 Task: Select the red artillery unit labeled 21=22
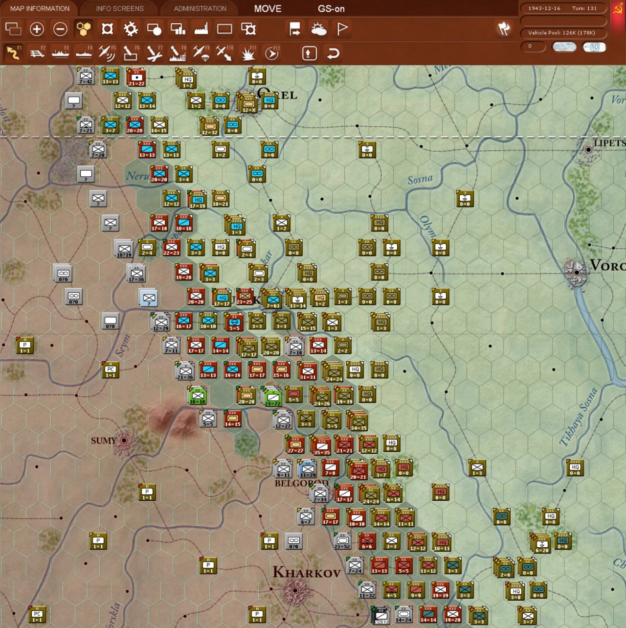tap(136, 77)
